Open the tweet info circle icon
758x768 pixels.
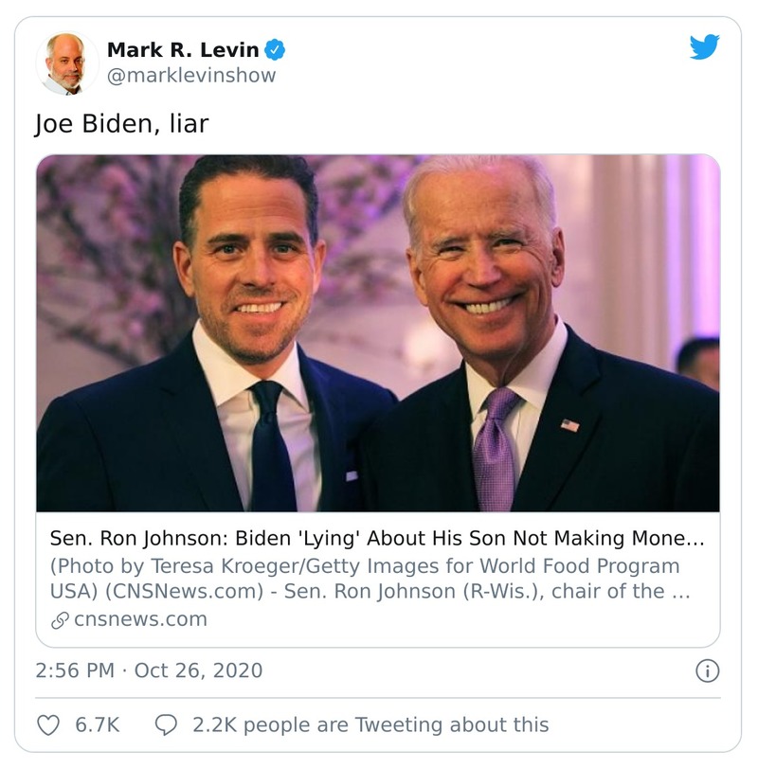707,671
